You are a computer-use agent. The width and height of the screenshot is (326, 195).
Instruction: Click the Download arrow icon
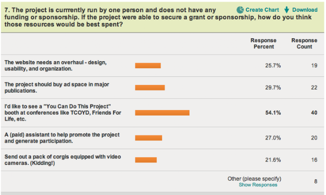[287, 10]
